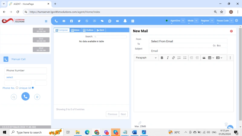Switch to the Inbox tab

pos(75,30)
